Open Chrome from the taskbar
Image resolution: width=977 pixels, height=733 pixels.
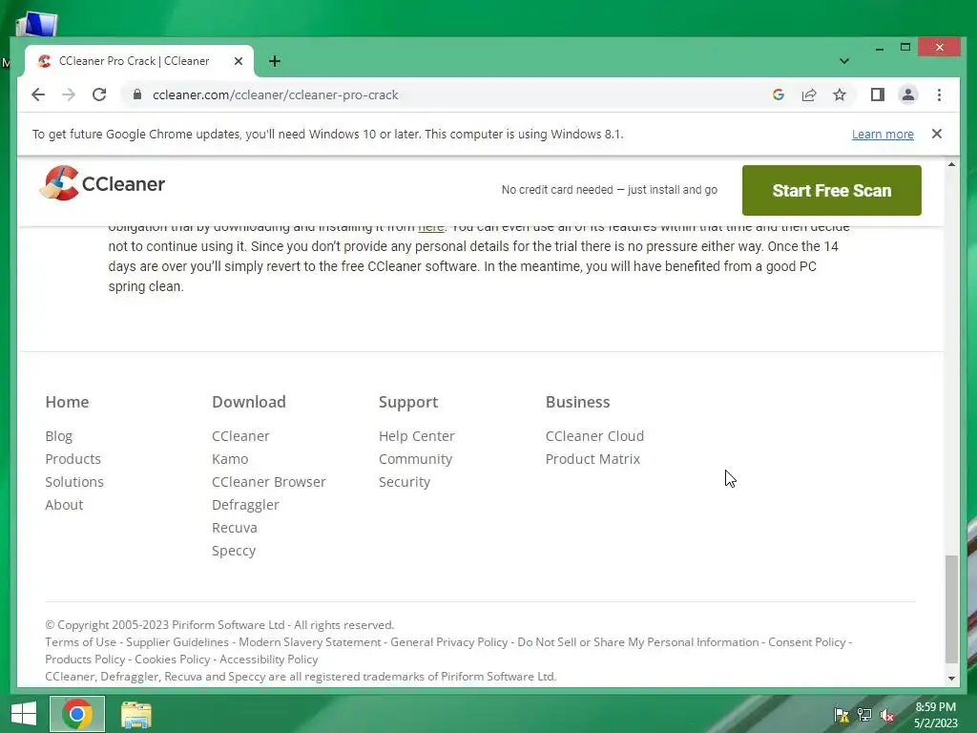[77, 714]
